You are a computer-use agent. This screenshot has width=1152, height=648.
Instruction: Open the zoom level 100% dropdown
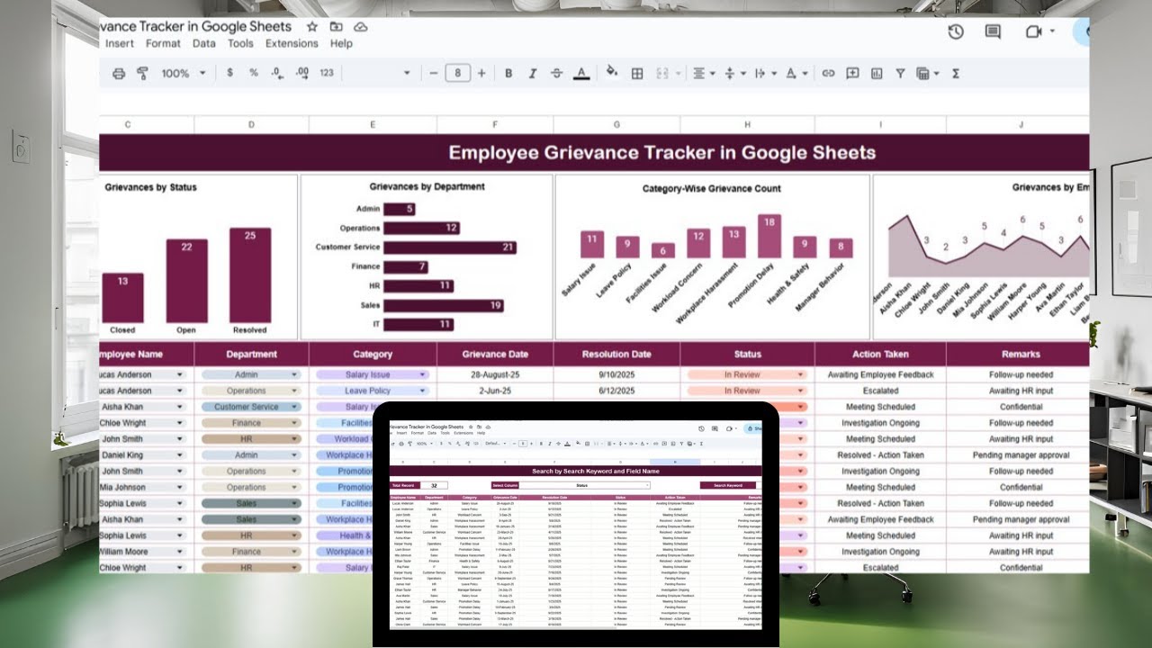183,74
